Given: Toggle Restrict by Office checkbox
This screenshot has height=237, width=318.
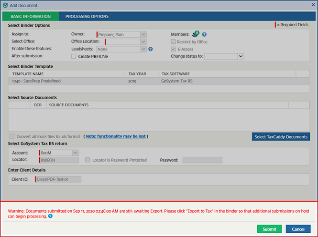Looking at the screenshot, I should [173, 42].
